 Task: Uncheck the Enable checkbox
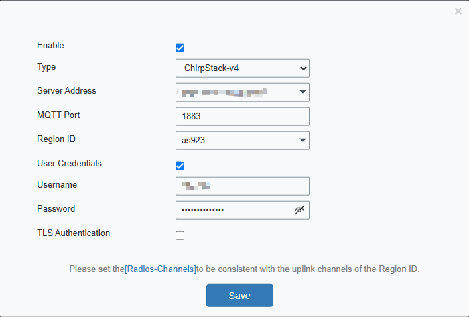click(x=180, y=48)
